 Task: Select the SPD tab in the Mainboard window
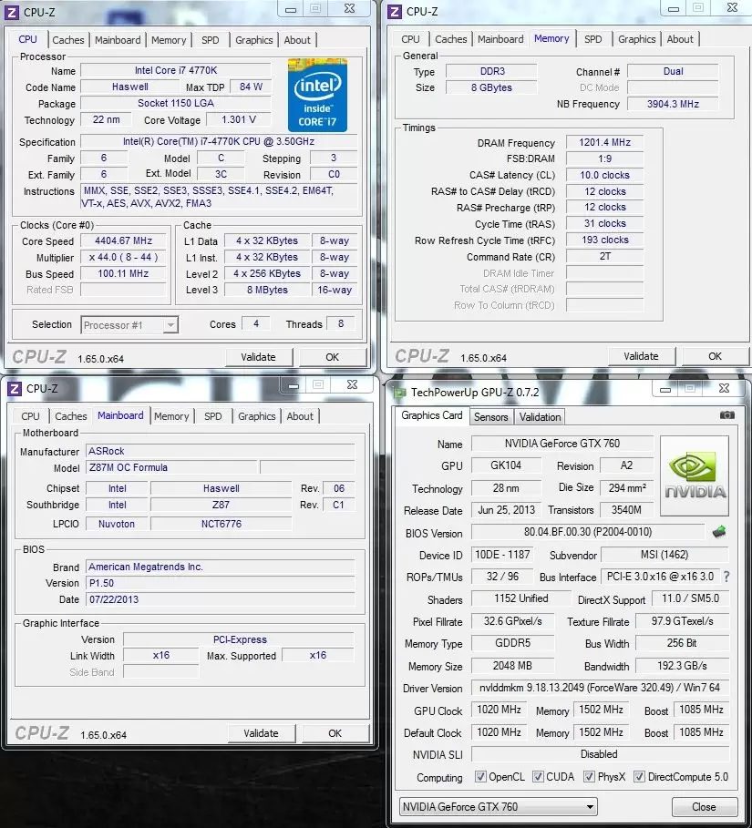point(212,416)
